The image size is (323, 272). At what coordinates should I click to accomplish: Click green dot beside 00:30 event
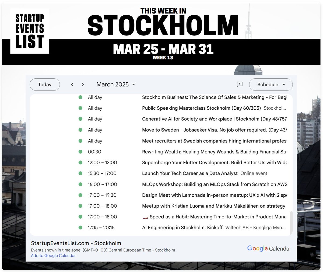(80, 152)
